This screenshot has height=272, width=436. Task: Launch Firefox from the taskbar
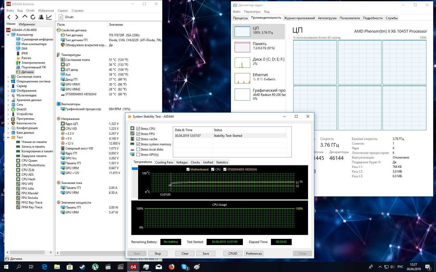click(x=171, y=267)
